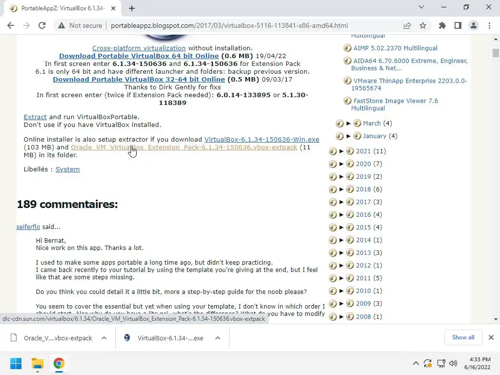Open the System label link

point(67,169)
